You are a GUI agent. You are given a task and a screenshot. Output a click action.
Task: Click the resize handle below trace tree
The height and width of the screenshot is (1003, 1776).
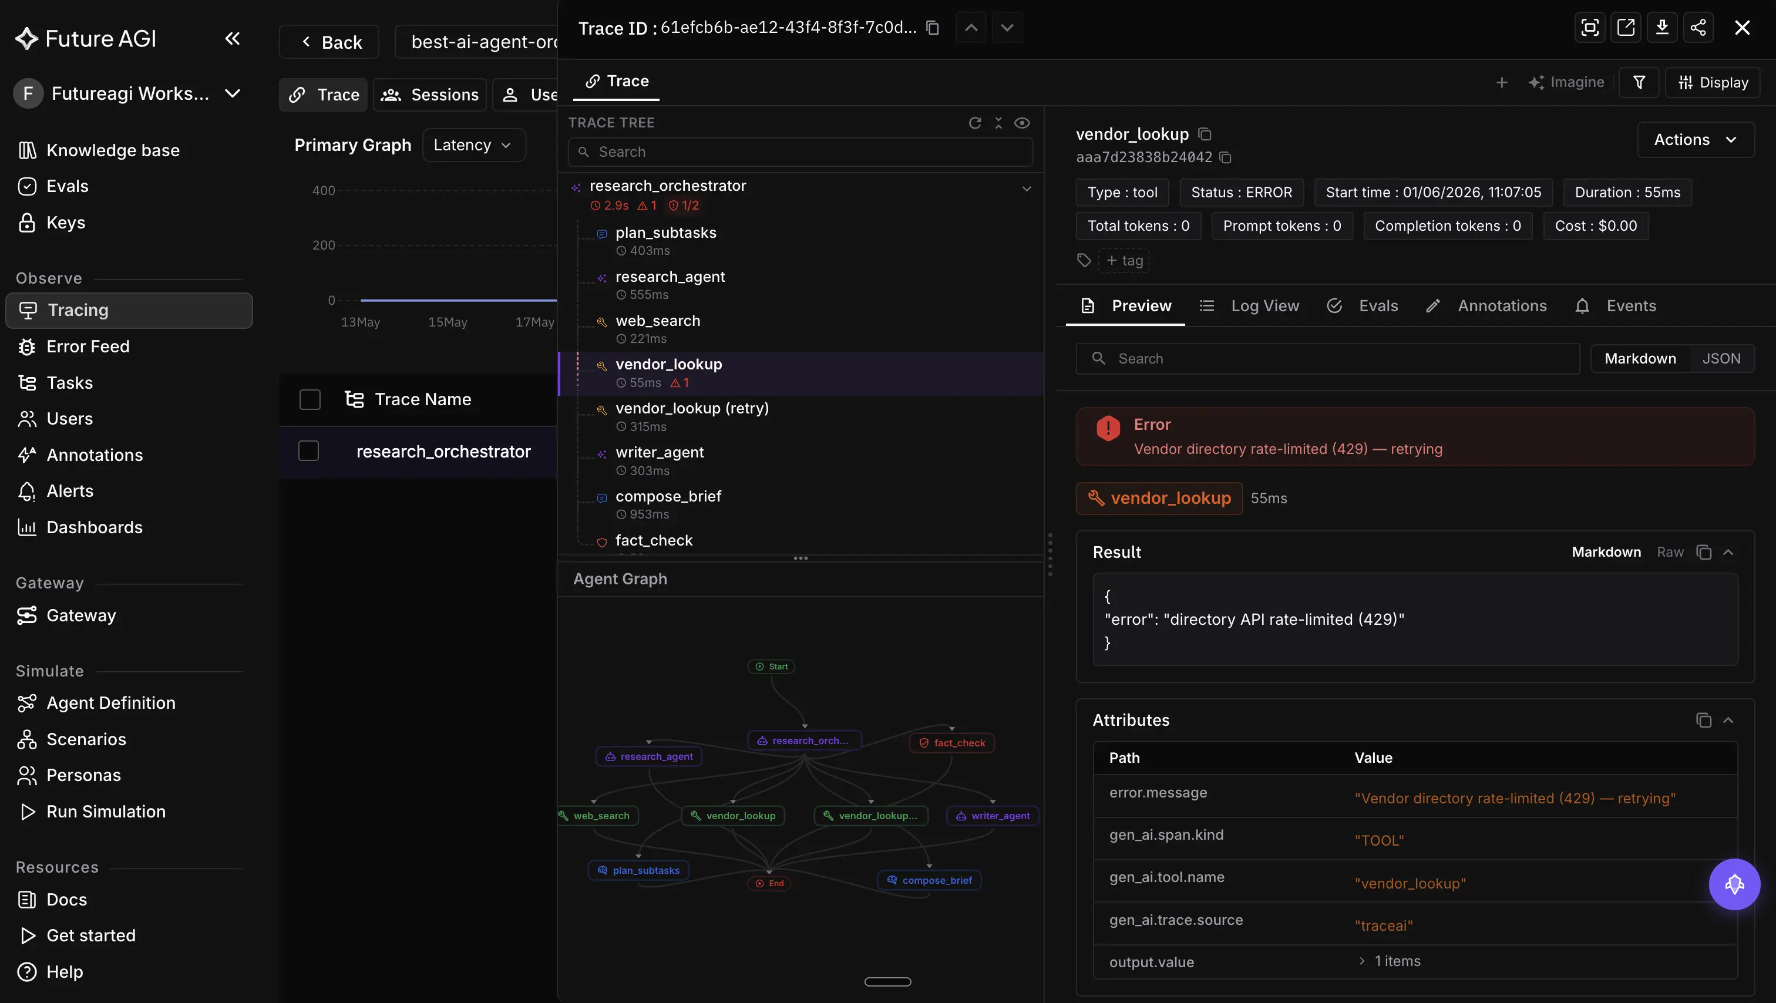click(800, 558)
